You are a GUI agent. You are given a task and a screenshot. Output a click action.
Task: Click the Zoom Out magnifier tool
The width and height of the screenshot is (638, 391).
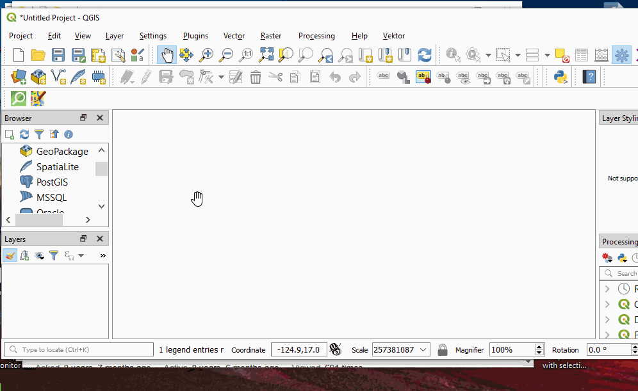226,55
